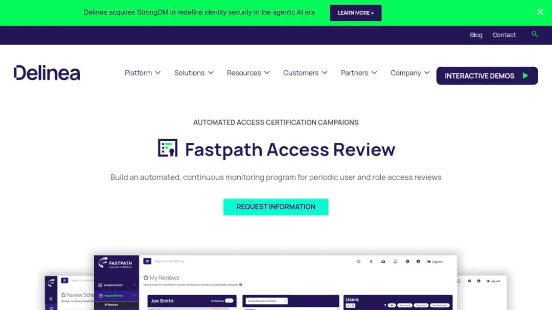The width and height of the screenshot is (552, 310).
Task: Dismiss the green announcement banner
Action: pos(540,12)
